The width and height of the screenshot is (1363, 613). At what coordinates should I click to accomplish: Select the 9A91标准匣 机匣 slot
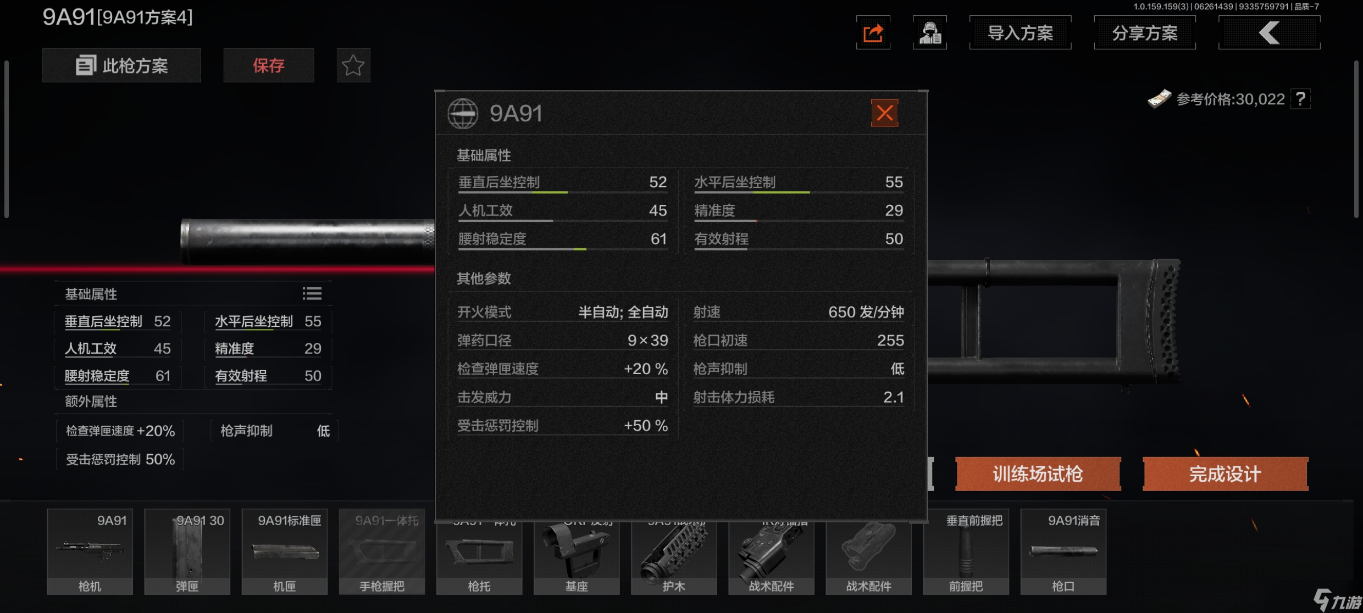284,551
